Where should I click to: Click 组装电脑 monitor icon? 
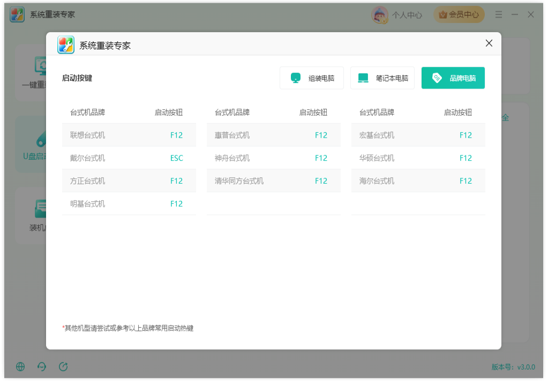pyautogui.click(x=296, y=78)
